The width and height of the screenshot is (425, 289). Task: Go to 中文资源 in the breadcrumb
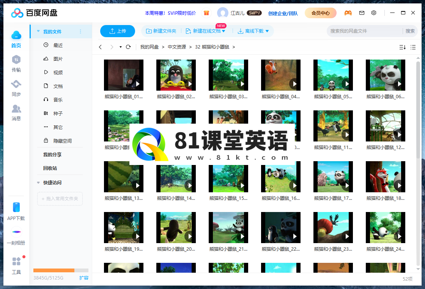177,47
